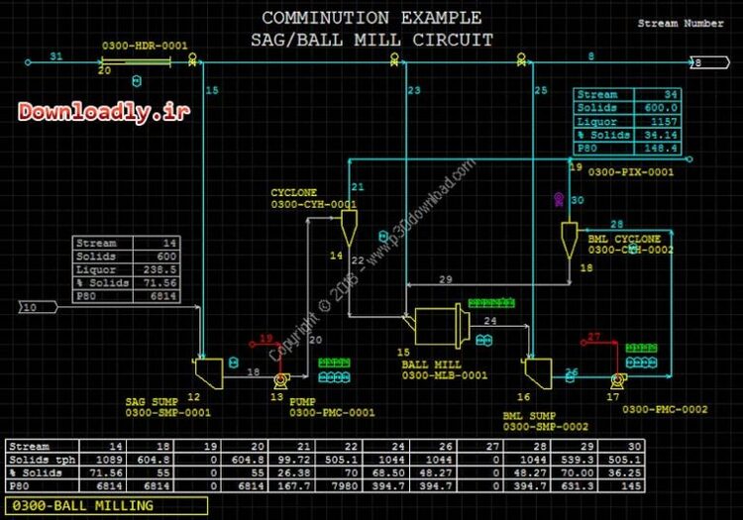743x520 pixels.
Task: Click the SAG sump unit icon
Action: point(209,371)
